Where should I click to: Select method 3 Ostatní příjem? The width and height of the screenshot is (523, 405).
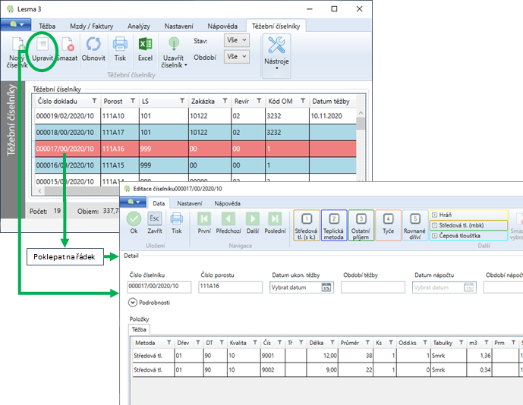pyautogui.click(x=361, y=225)
